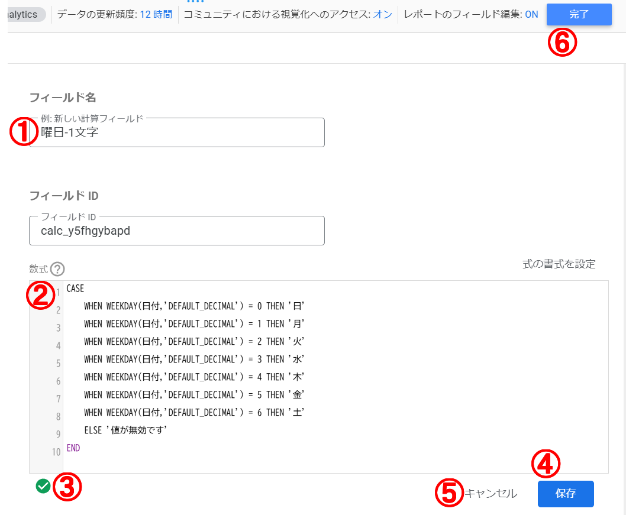Click the analytics chip at top left

24,14
